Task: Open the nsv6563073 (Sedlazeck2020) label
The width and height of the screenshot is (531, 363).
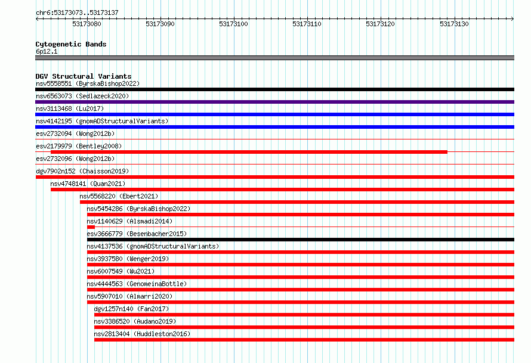Action: [x=82, y=96]
